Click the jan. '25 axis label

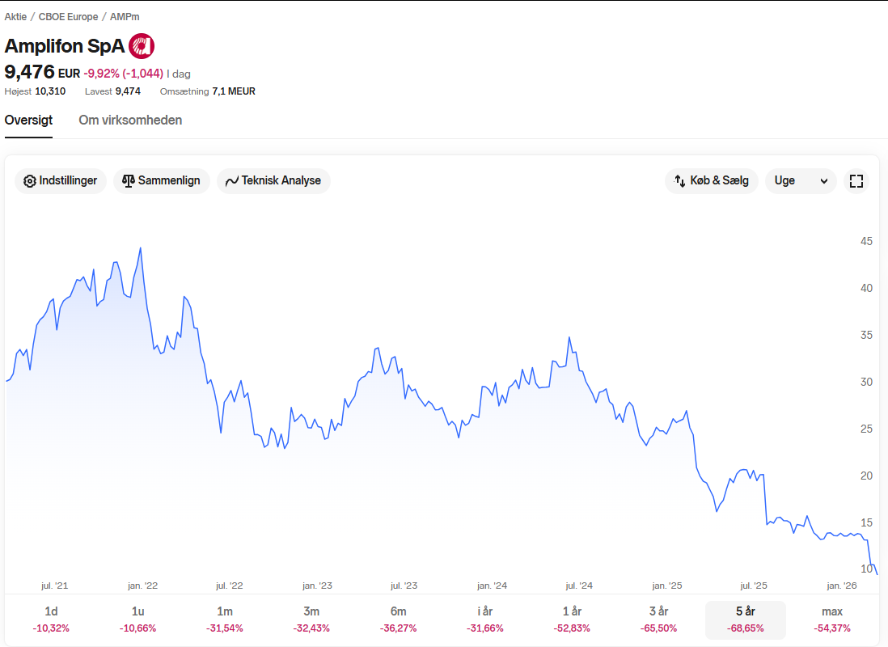667,586
